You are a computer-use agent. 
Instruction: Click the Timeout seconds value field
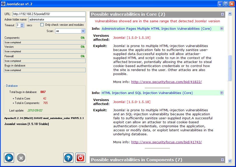coord(18,25)
